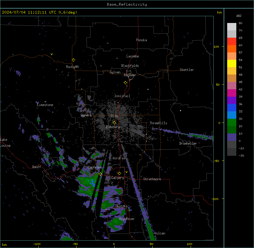Click the Calgary city label
The height and width of the screenshot is (248, 254).
click(x=118, y=178)
